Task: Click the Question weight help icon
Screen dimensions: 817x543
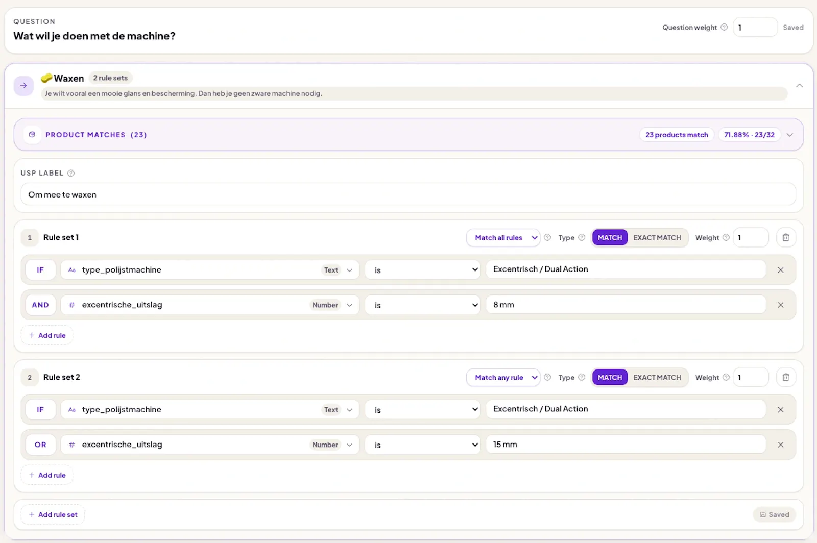Action: (x=724, y=27)
